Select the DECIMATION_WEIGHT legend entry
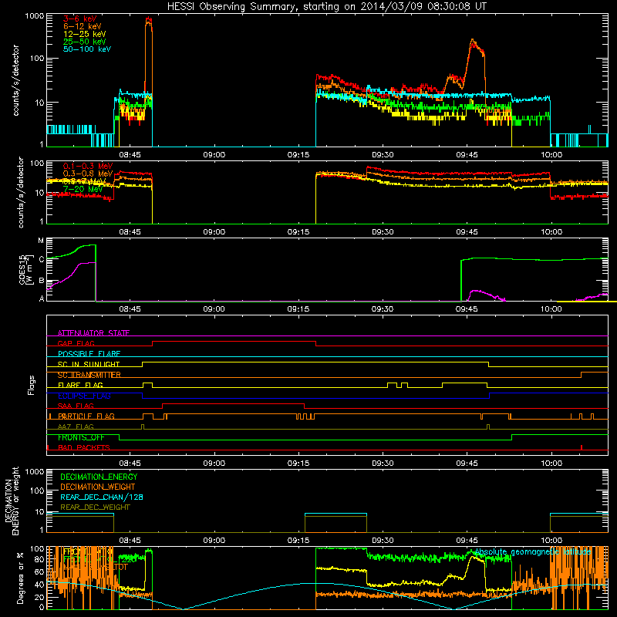The height and width of the screenshot is (617, 617). point(98,487)
